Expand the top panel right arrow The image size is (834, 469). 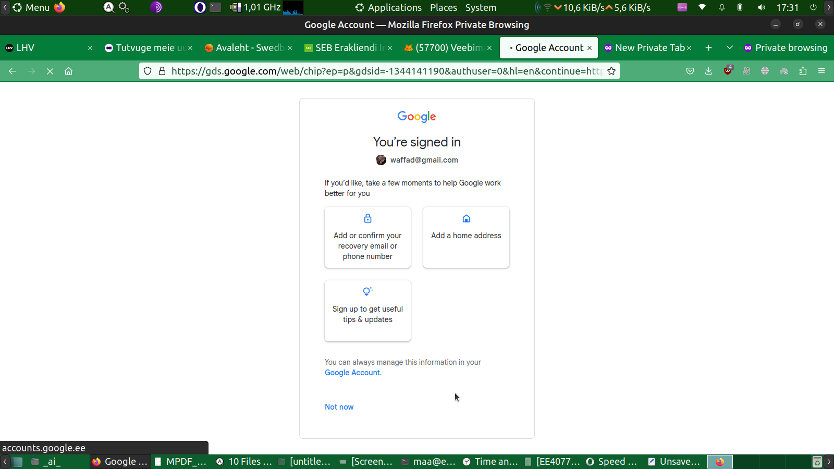point(829,7)
